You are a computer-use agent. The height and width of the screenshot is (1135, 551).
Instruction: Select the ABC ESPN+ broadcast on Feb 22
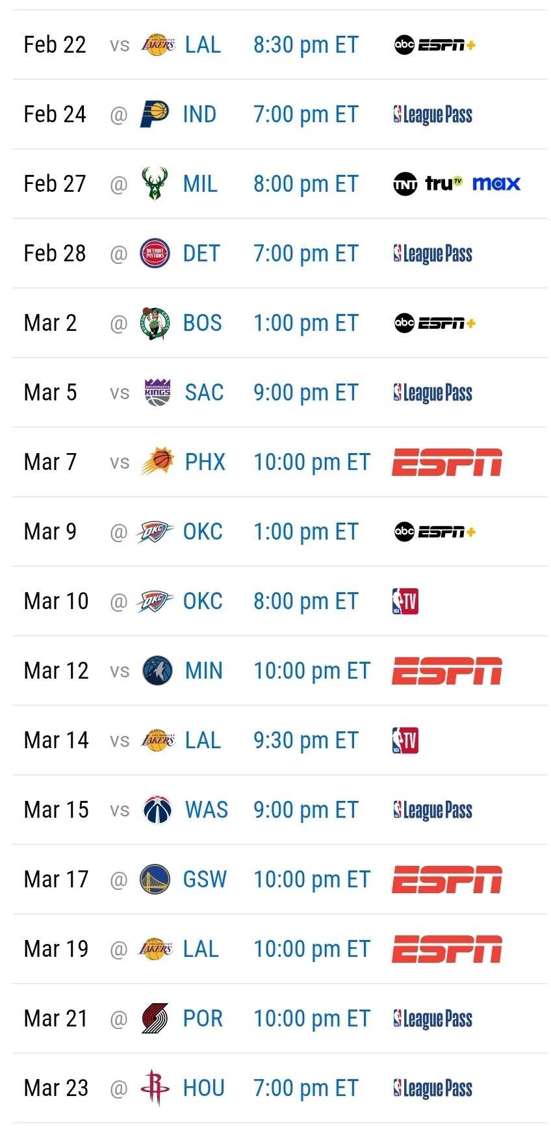(435, 45)
